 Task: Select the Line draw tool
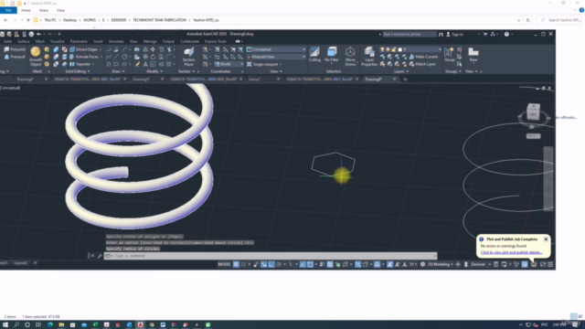point(116,57)
